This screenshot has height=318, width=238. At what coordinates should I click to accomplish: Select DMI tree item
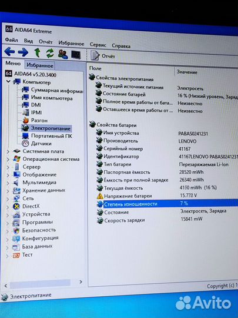tap(31, 105)
